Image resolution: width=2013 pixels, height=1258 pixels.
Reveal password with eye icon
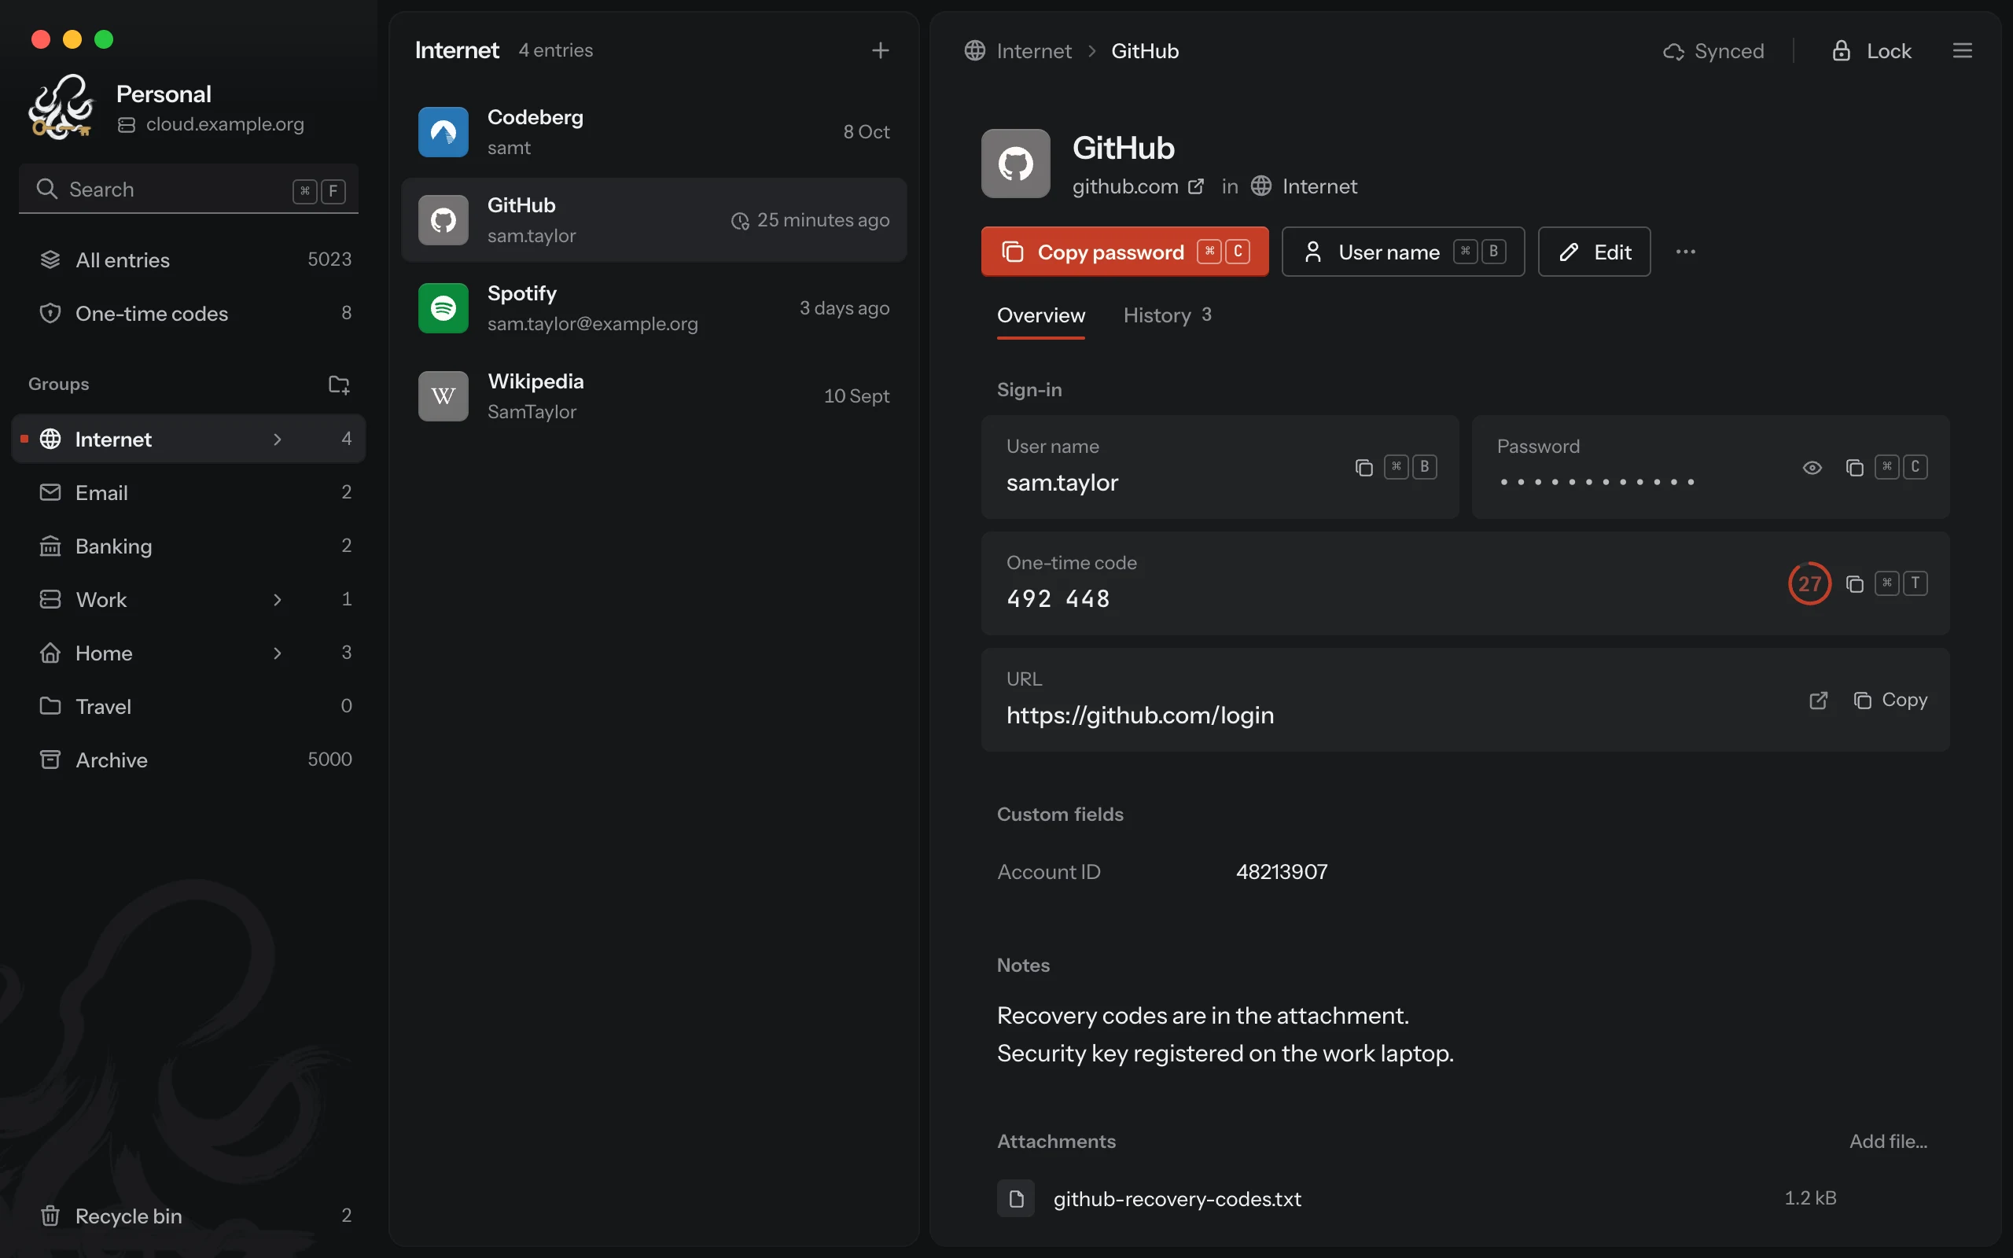(x=1812, y=468)
